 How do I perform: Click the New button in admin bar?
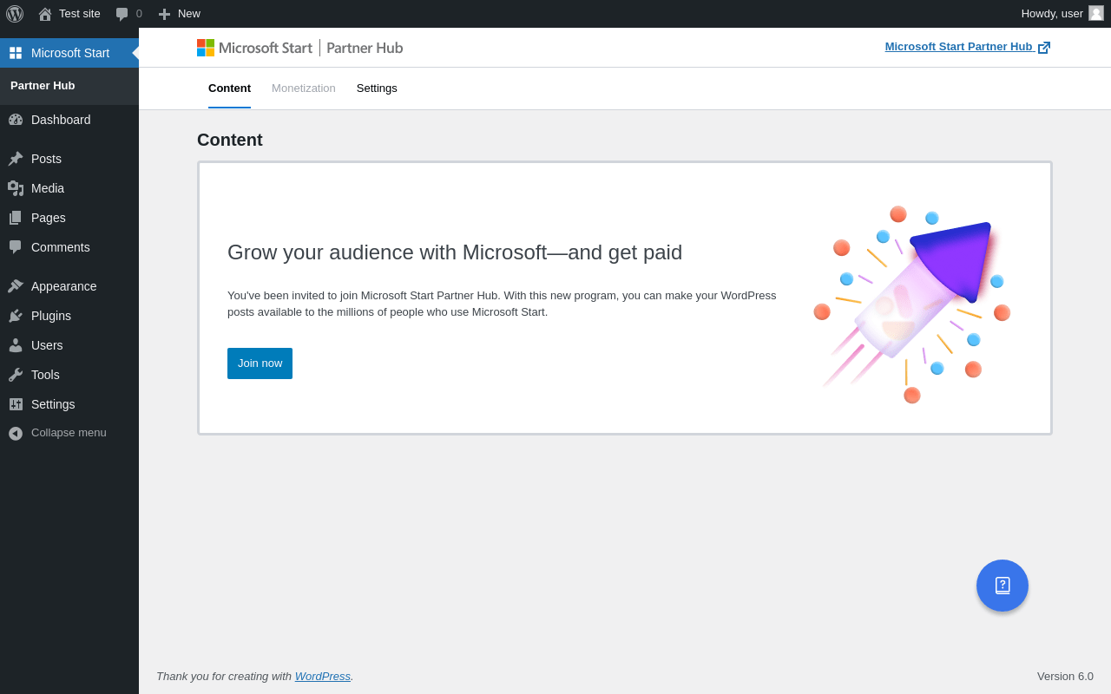point(179,14)
